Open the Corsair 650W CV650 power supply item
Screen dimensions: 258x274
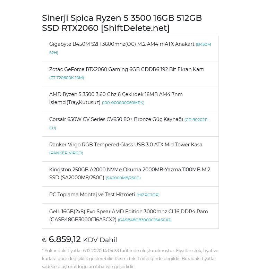pyautogui.click(x=116, y=120)
